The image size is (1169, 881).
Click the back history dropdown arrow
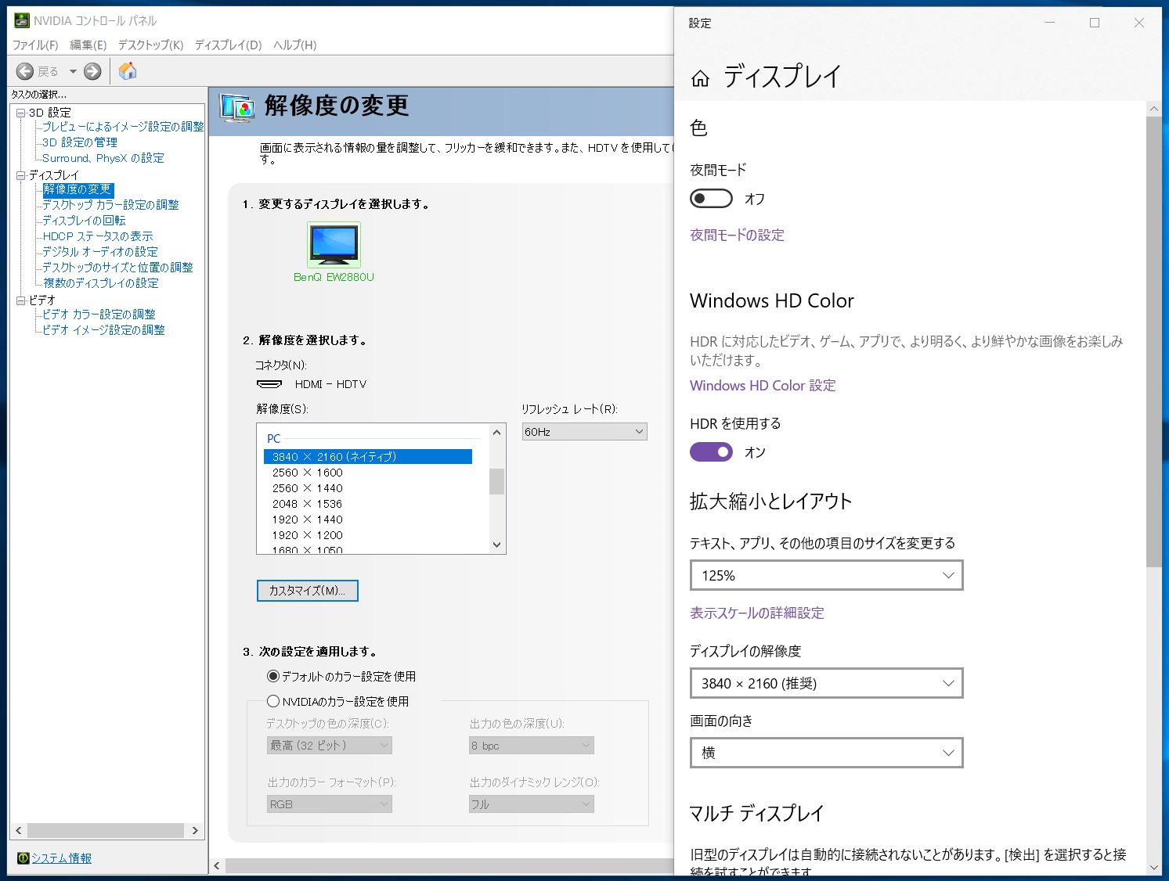pyautogui.click(x=73, y=71)
